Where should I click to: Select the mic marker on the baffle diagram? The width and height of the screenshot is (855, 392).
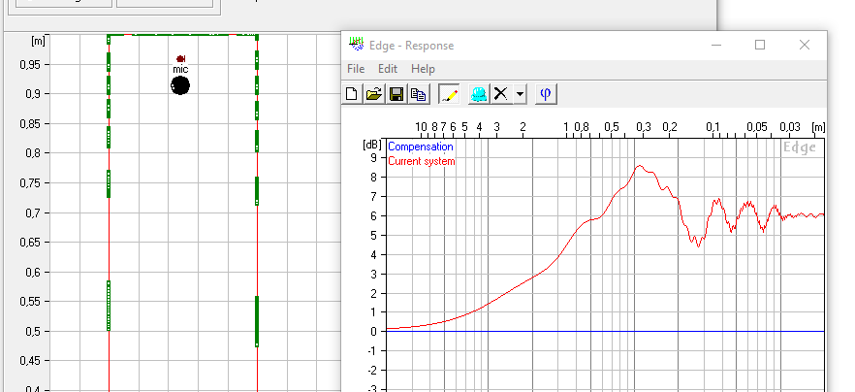[180, 58]
